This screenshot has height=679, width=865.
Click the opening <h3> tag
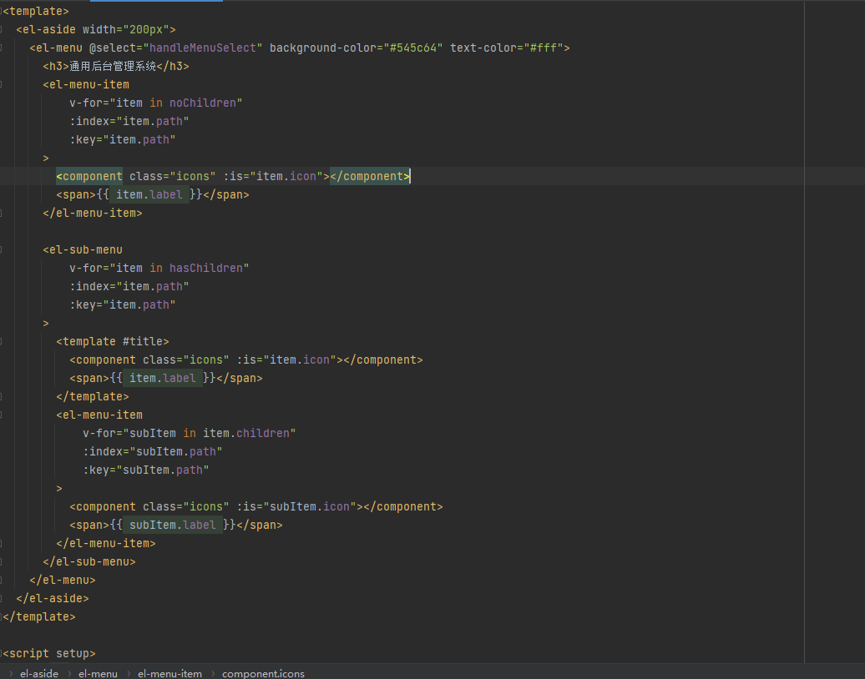click(56, 66)
